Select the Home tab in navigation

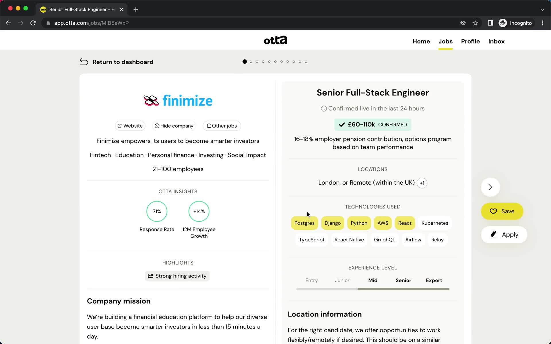click(x=421, y=41)
